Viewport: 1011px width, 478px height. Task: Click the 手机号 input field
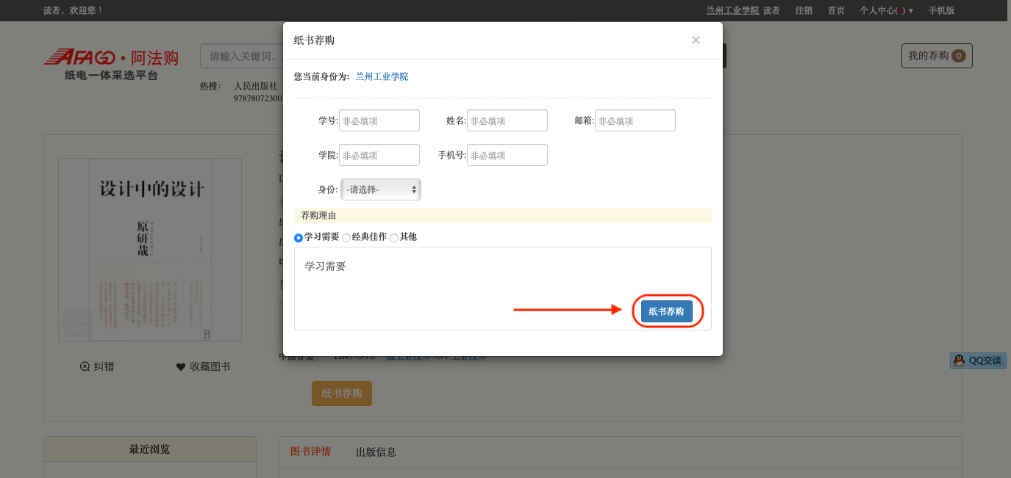pyautogui.click(x=507, y=156)
